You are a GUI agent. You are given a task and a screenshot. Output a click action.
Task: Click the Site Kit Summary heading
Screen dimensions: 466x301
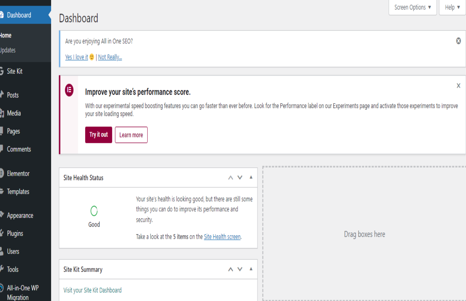pyautogui.click(x=83, y=269)
